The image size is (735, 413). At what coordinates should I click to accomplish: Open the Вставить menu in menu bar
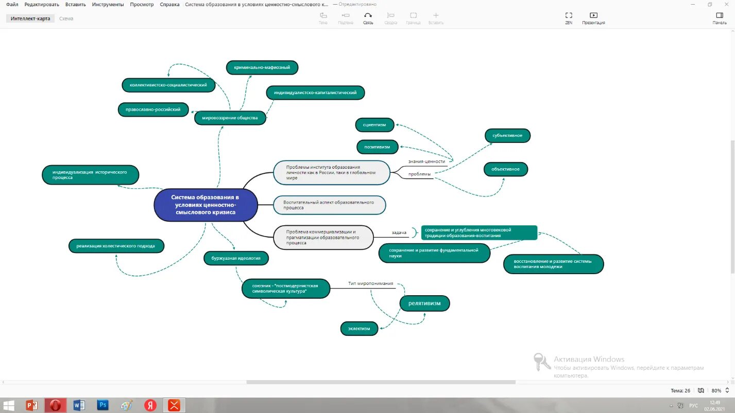point(76,4)
